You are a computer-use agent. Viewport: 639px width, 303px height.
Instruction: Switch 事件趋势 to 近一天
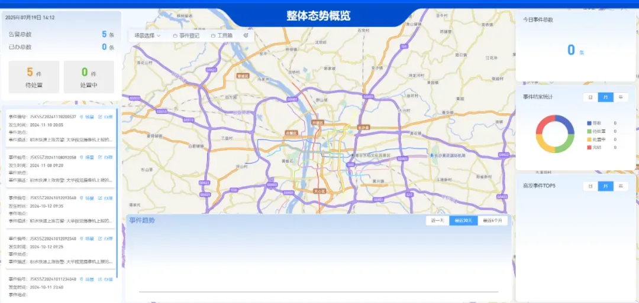coord(437,220)
